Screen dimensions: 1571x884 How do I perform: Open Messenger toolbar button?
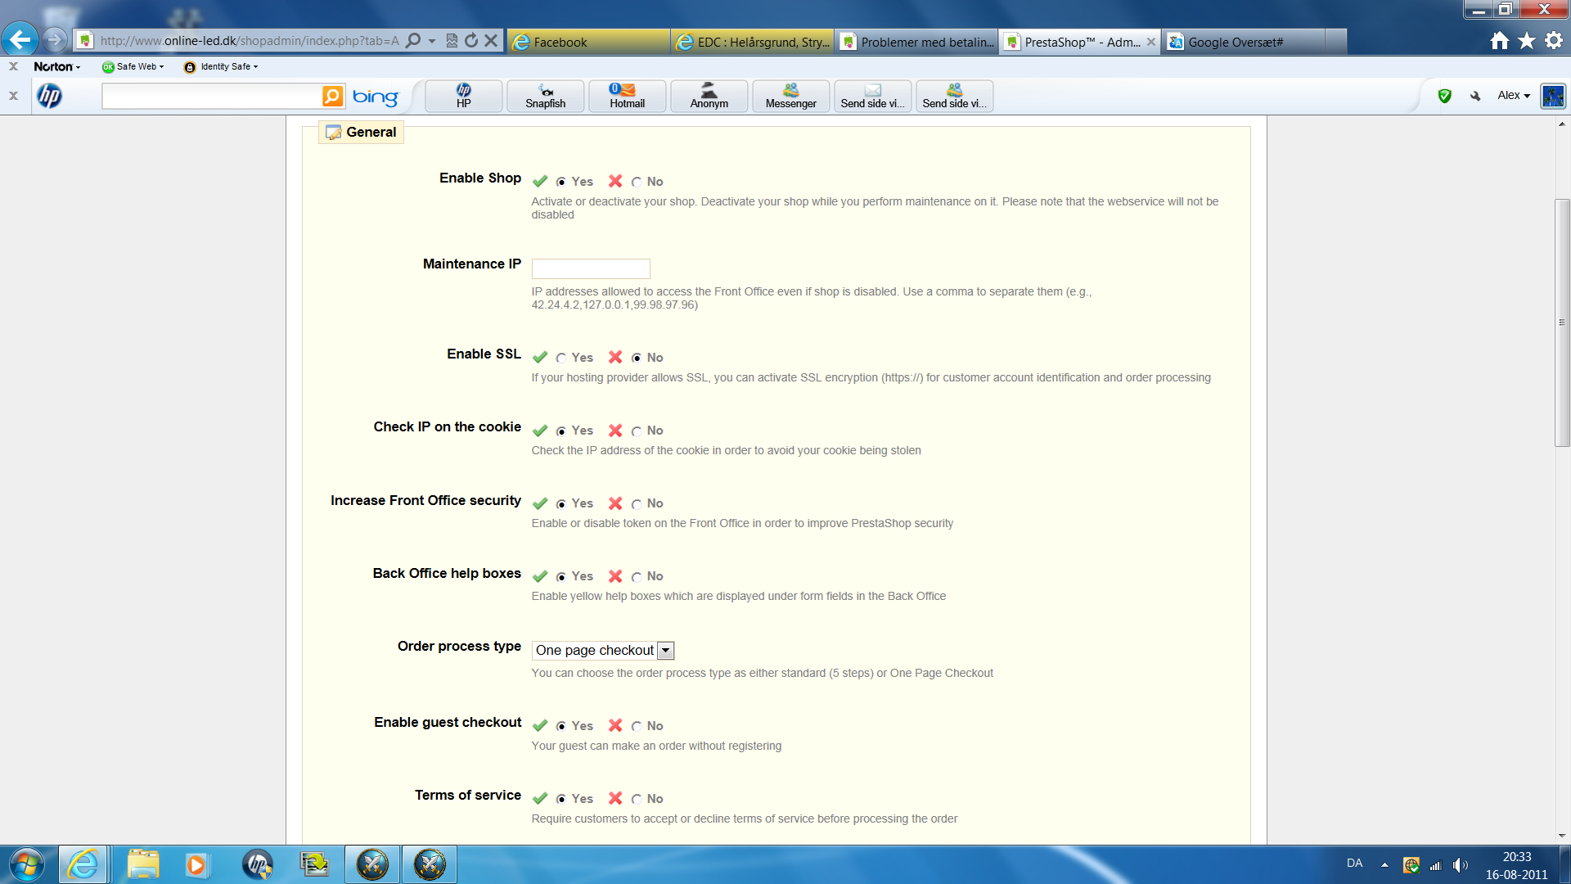[x=791, y=96]
